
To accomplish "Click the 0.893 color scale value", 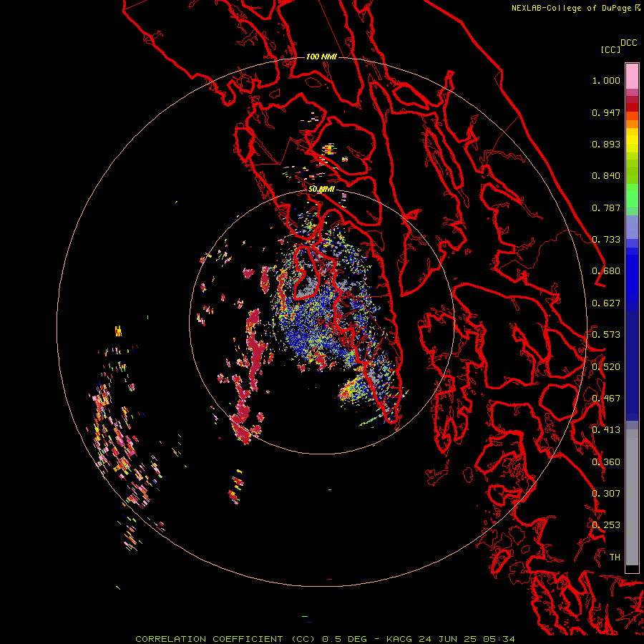I will pos(606,144).
